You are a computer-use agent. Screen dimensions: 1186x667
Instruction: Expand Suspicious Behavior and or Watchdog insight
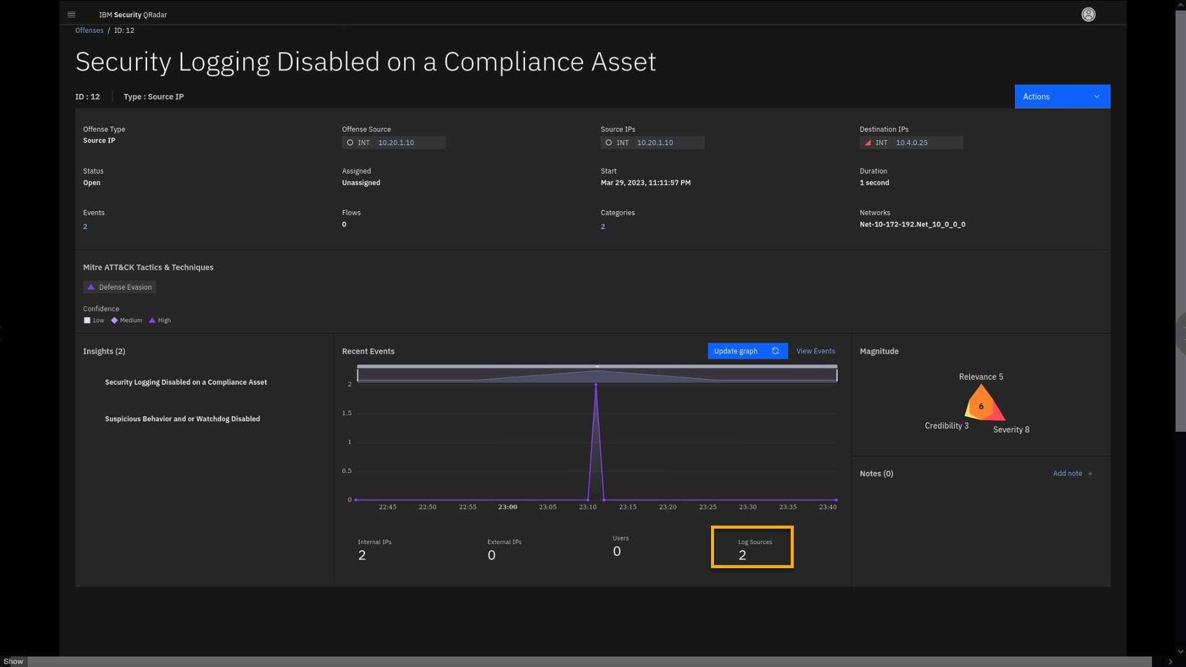click(x=182, y=419)
